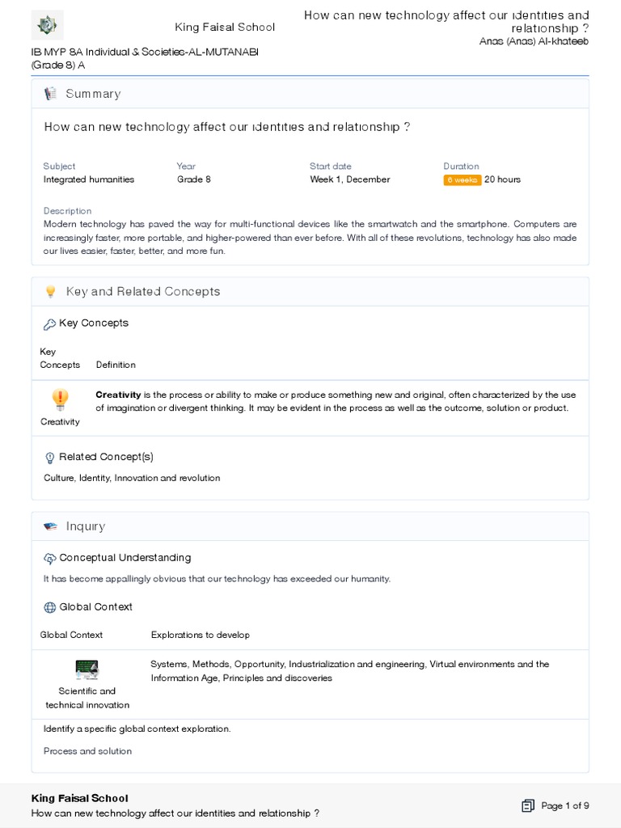
Task: Click the Related Concept(s) bulb icon
Action: coord(49,458)
